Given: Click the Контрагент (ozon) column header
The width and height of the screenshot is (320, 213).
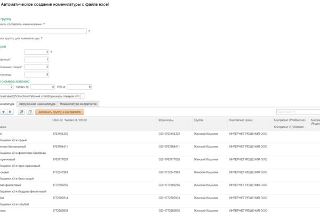Looking at the screenshot, I should 250,120.
